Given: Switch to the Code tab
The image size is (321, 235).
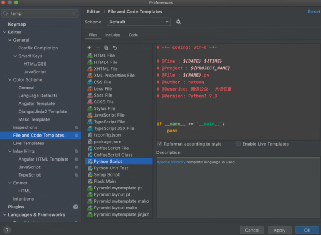Looking at the screenshot, I should (x=133, y=35).
